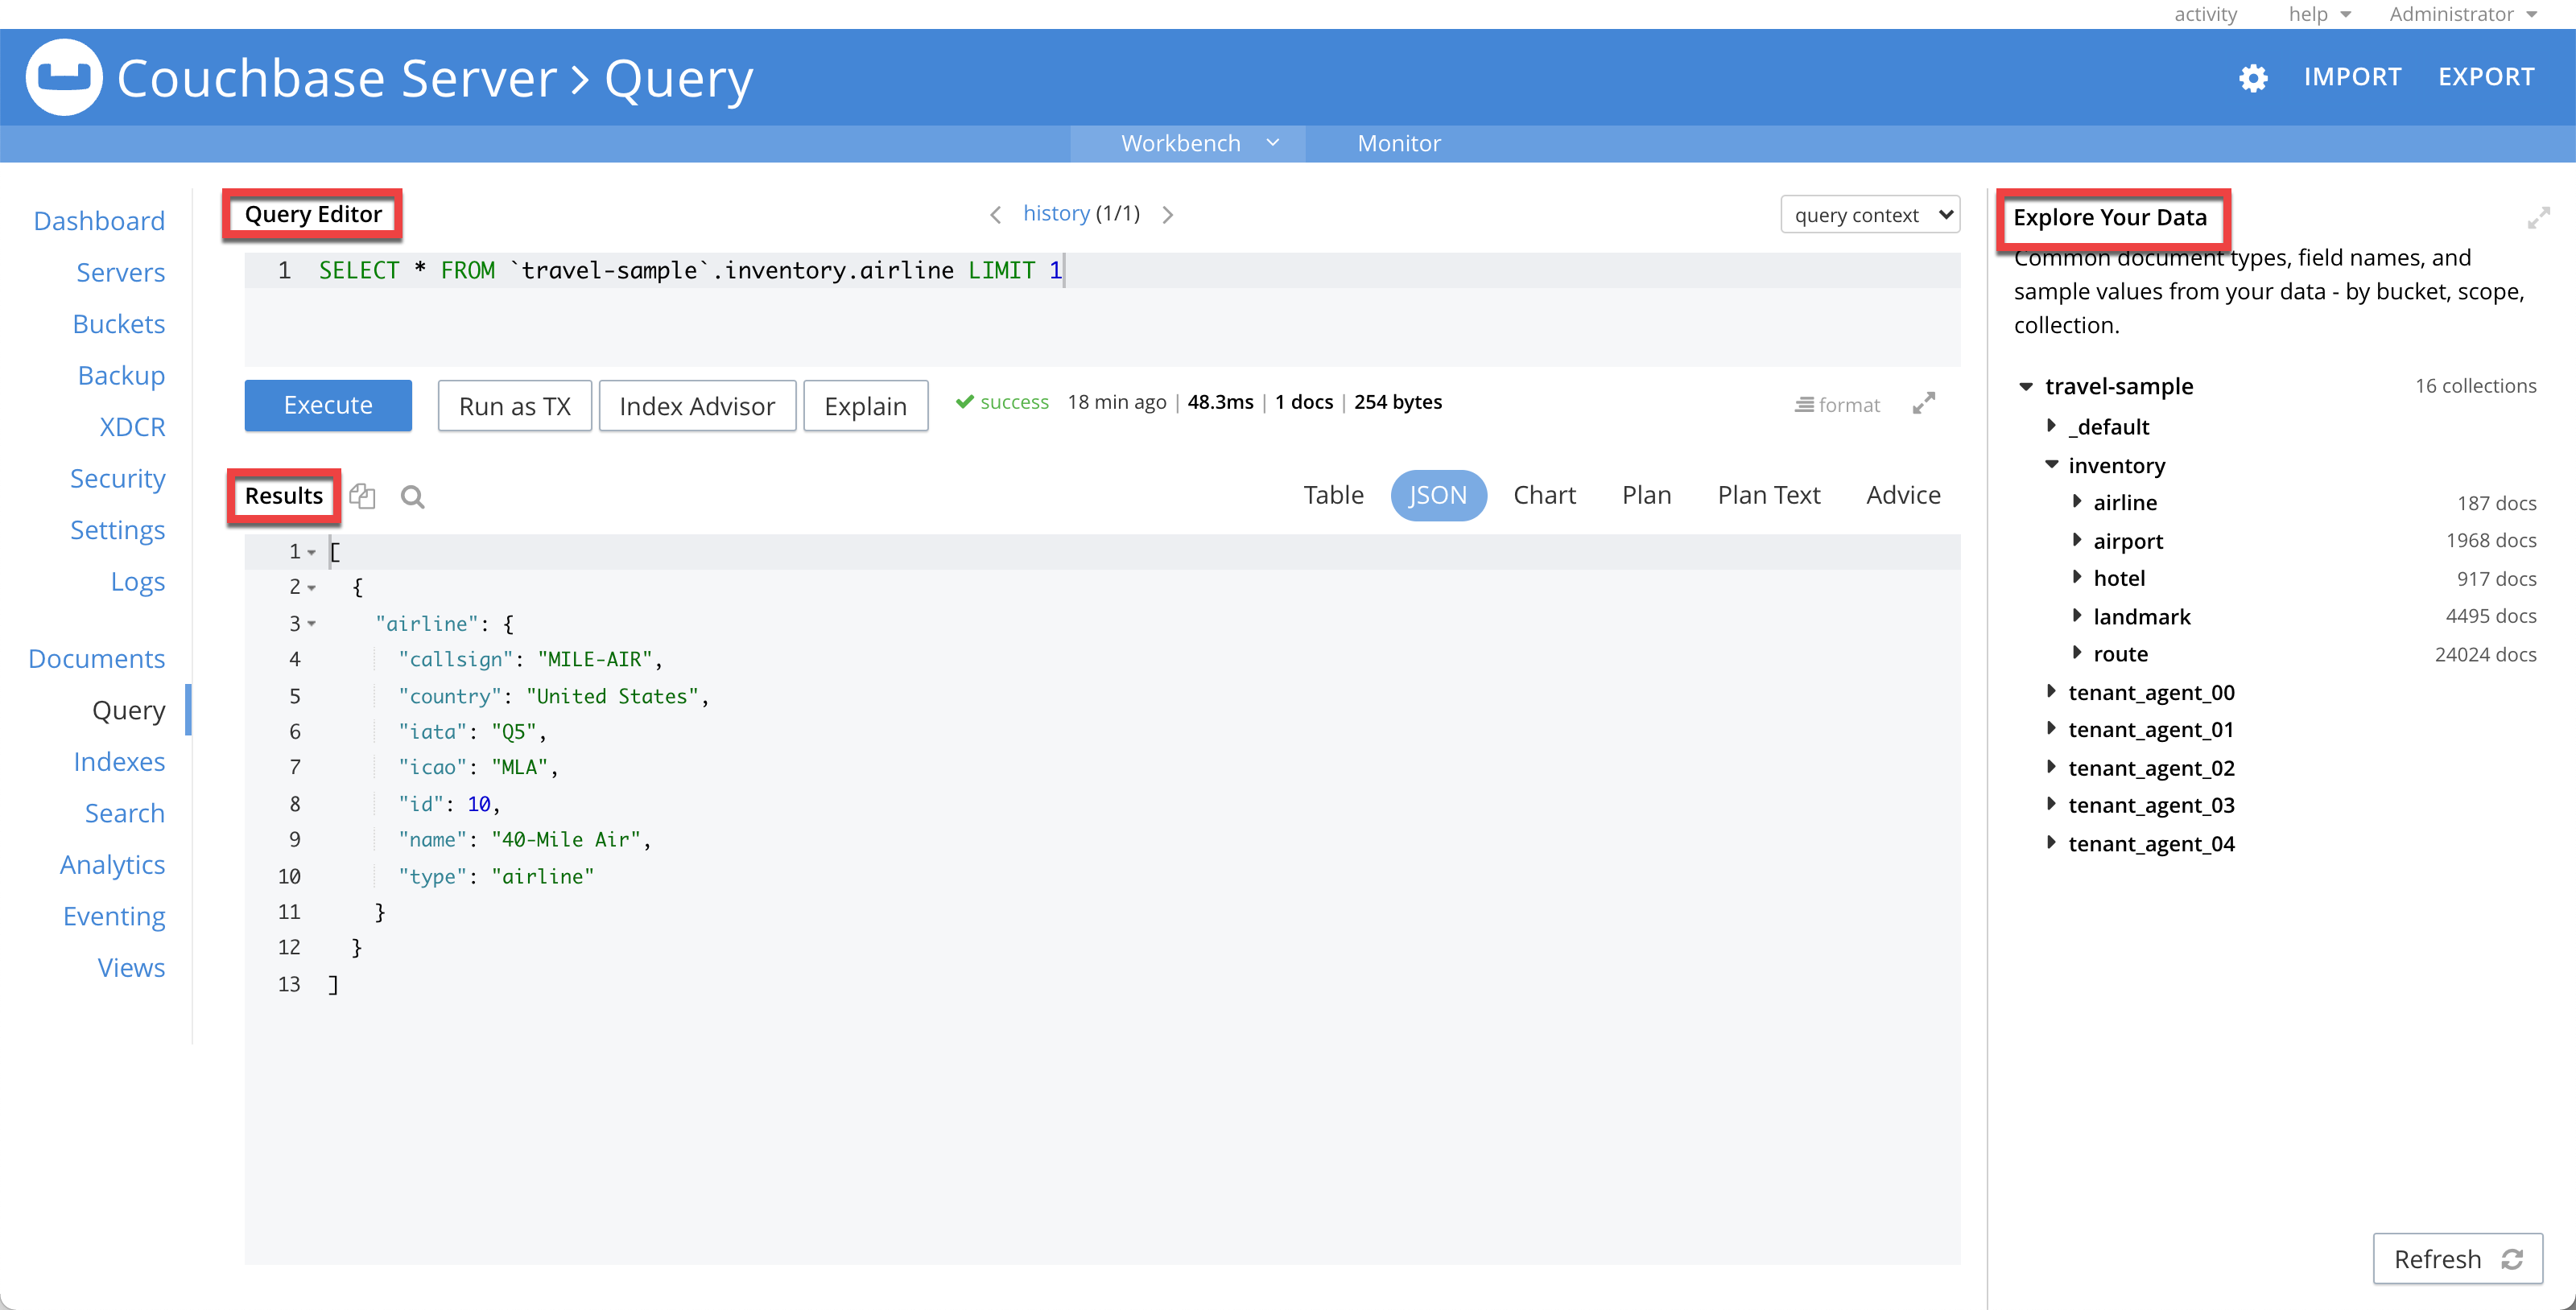
Task: Click the Execute button
Action: coord(327,405)
